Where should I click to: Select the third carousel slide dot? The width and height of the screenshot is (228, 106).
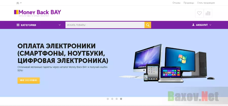point(117,99)
